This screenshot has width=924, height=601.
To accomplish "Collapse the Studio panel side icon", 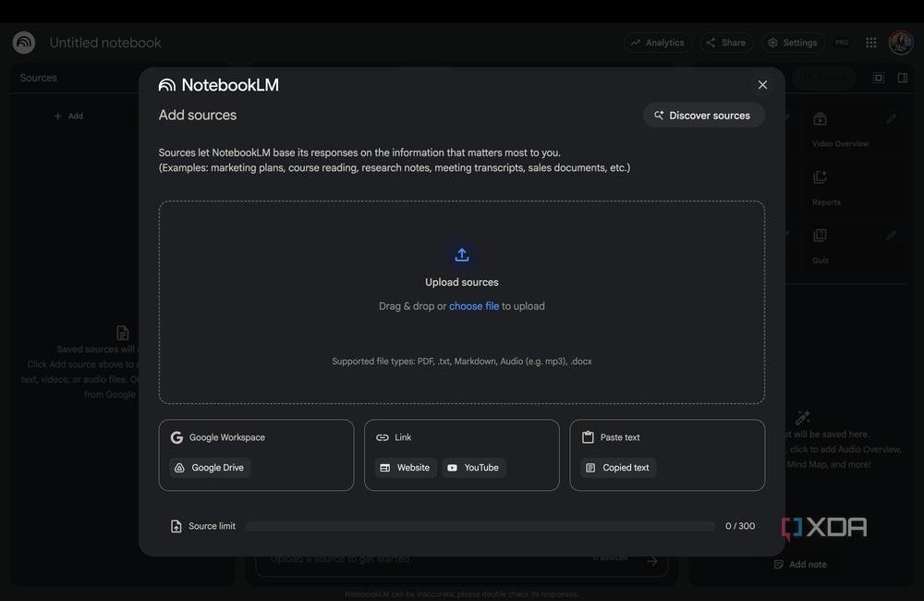I will 902,78.
